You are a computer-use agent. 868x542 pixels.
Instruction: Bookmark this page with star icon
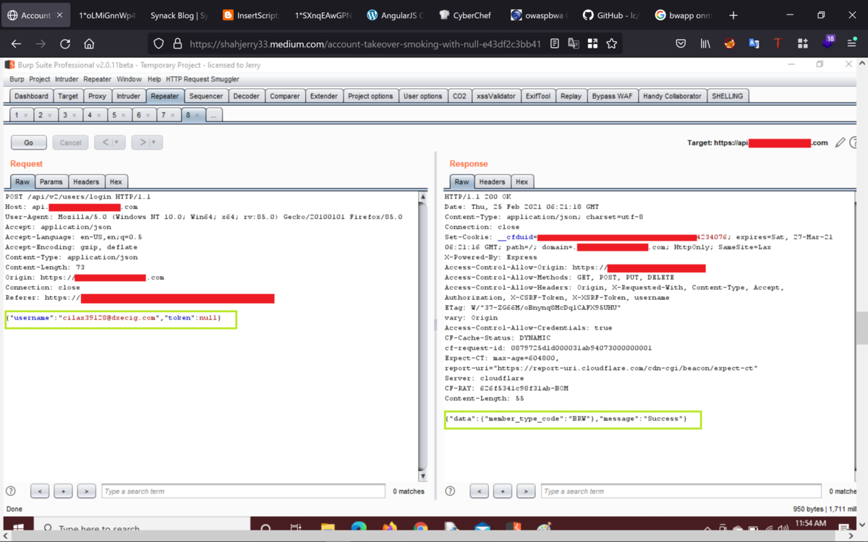612,44
